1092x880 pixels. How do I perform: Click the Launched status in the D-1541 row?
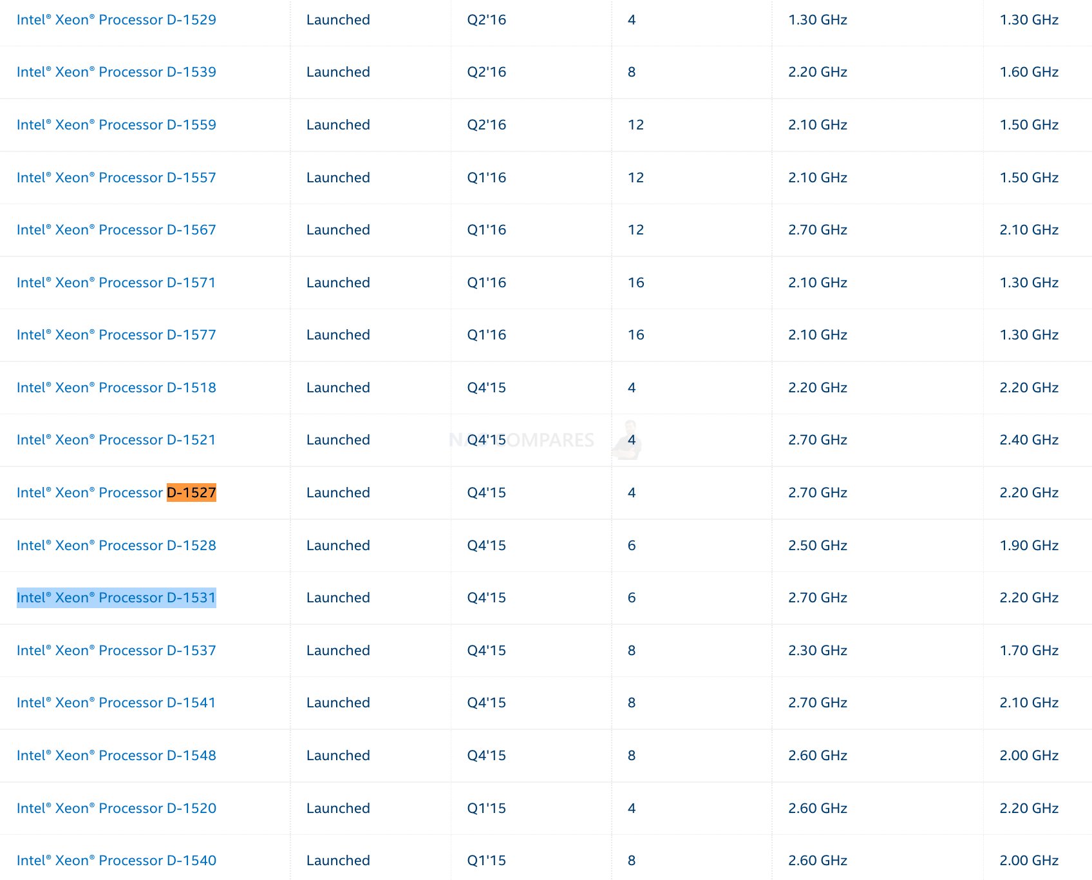tap(338, 703)
